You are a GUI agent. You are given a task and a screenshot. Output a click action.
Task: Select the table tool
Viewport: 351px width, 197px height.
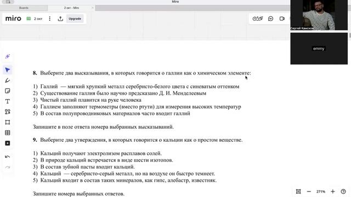(7, 132)
